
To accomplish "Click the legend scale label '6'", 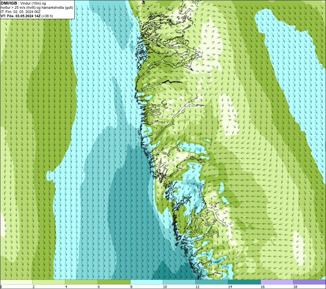I will click(x=99, y=287).
